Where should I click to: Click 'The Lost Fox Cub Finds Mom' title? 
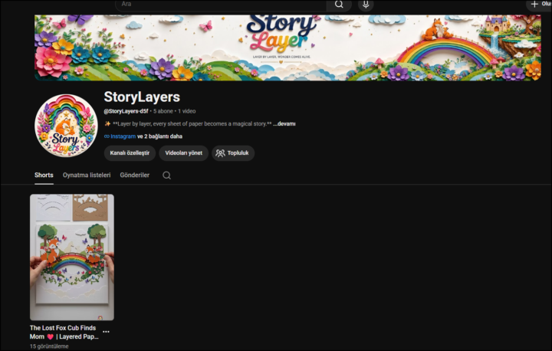tap(64, 332)
